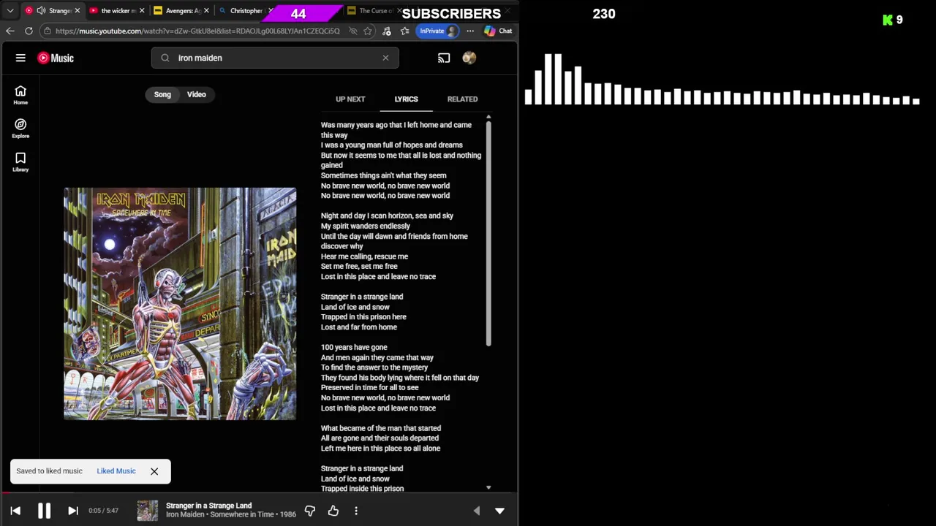The height and width of the screenshot is (526, 936).
Task: Mute the Stranger tab via speaker icon
Action: tap(41, 11)
